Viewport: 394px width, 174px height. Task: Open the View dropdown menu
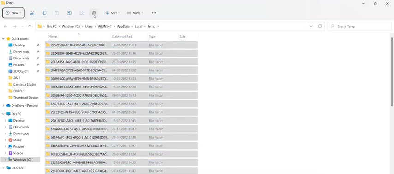tap(135, 13)
